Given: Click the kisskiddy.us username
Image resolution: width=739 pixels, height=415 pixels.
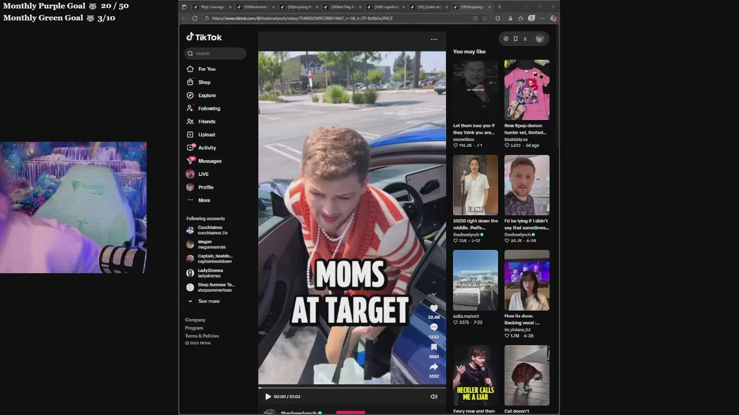Looking at the screenshot, I should 516,139.
